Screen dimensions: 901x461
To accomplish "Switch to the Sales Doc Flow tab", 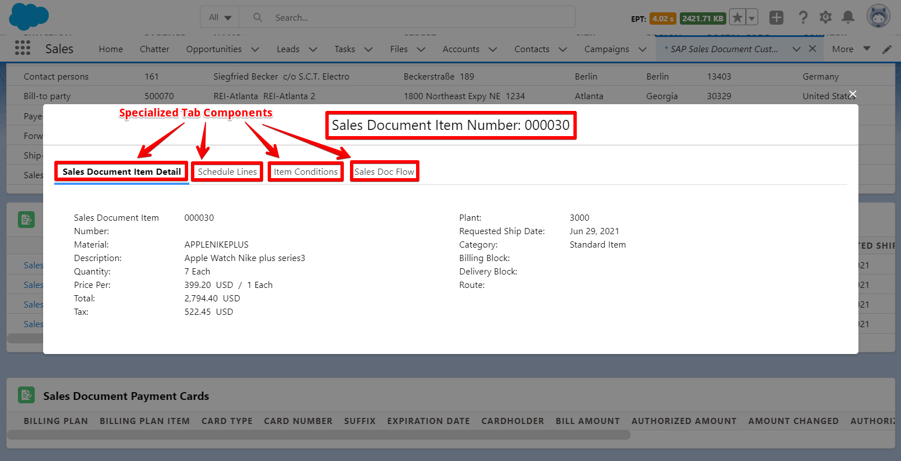I will (x=384, y=171).
